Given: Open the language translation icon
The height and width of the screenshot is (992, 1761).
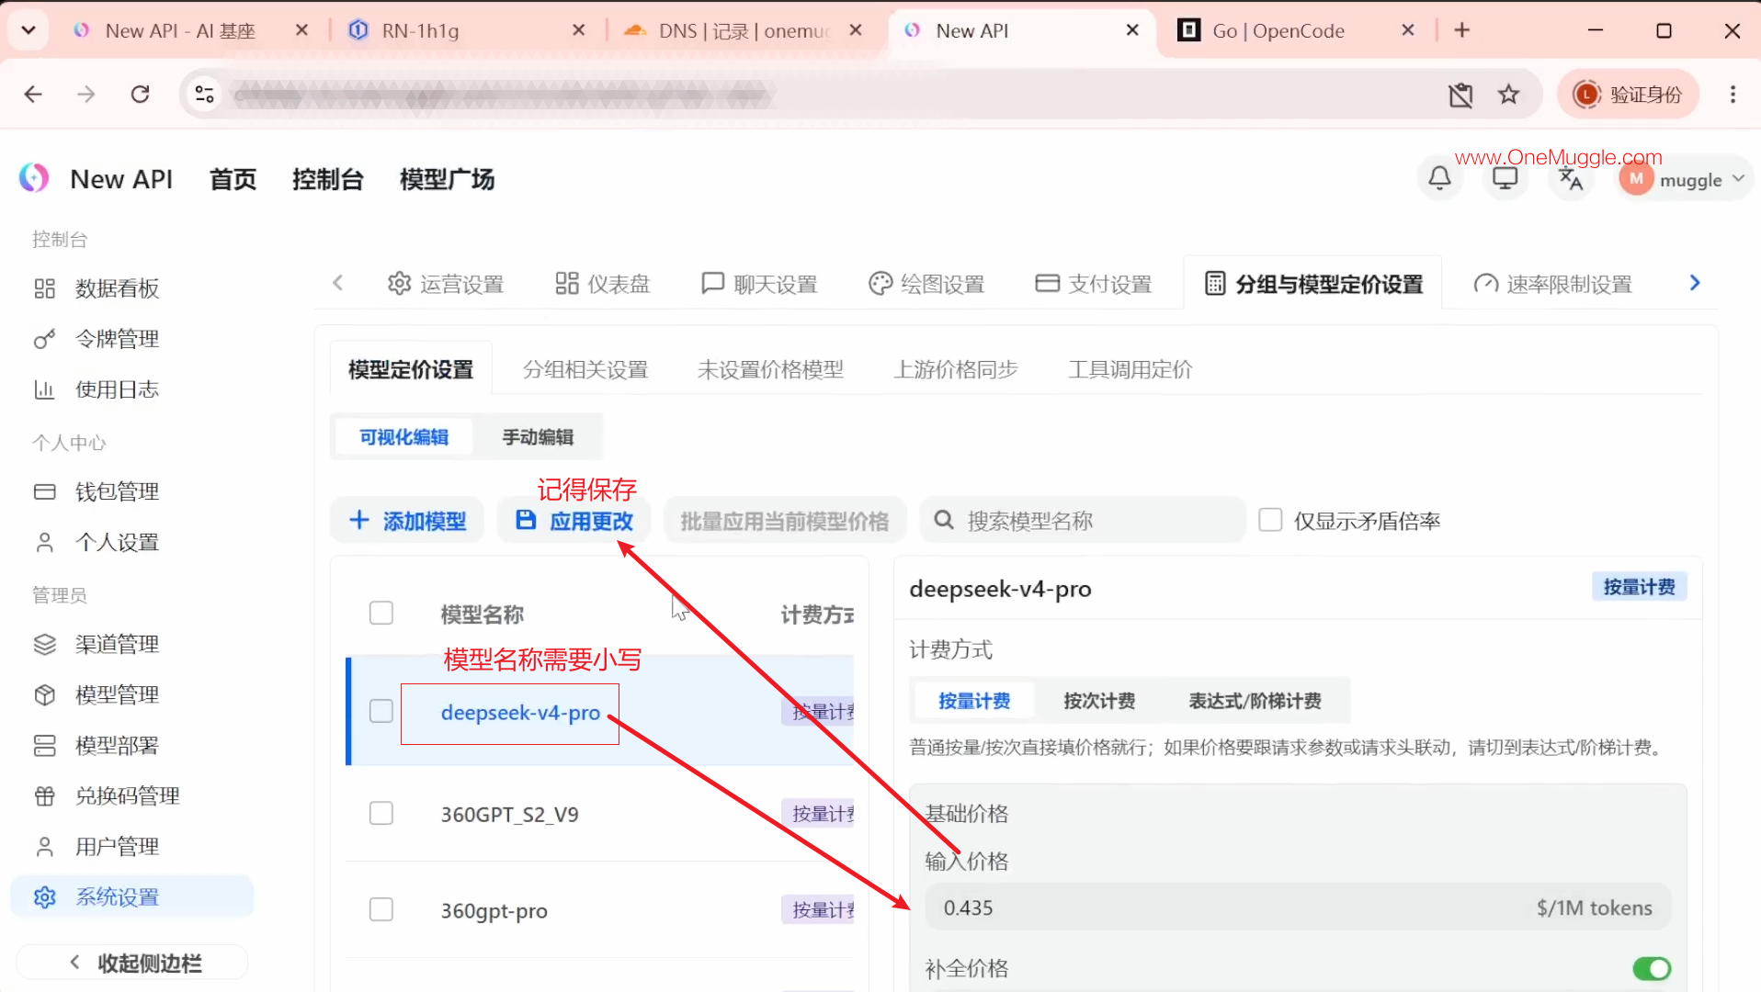Looking at the screenshot, I should coord(1571,178).
